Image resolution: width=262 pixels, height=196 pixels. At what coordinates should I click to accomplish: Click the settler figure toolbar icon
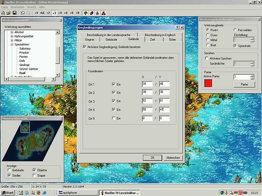(x=97, y=13)
